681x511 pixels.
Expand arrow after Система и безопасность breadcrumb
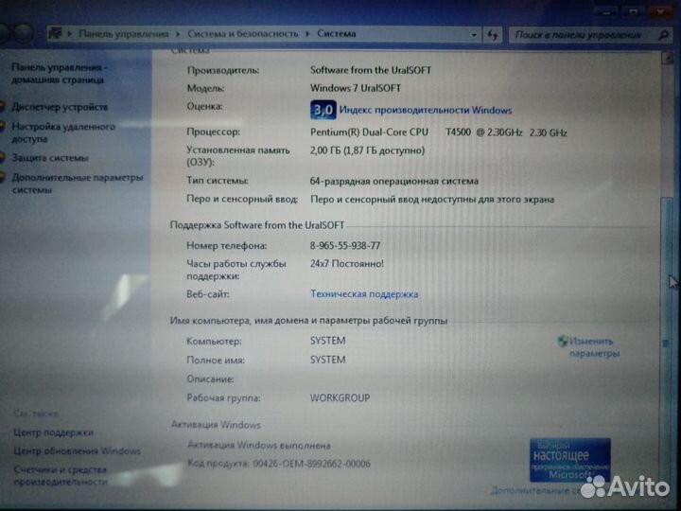307,34
